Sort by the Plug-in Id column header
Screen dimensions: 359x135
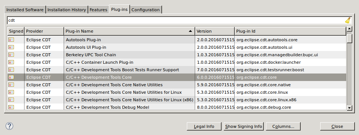(x=290, y=31)
